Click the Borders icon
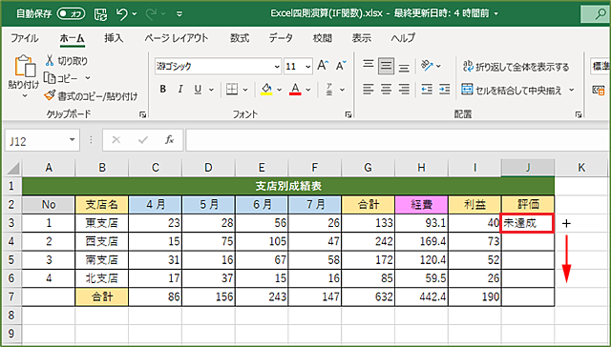Screen dimensions: 611x347 point(232,90)
